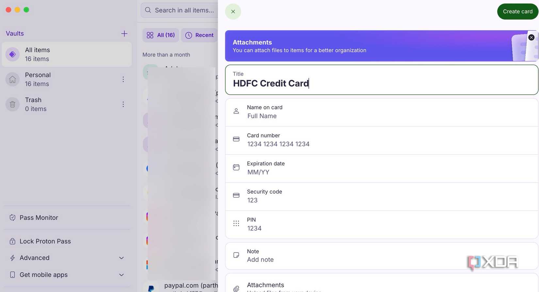Click the person icon beside Name on card
This screenshot has height=292, width=539.
coord(236,111)
